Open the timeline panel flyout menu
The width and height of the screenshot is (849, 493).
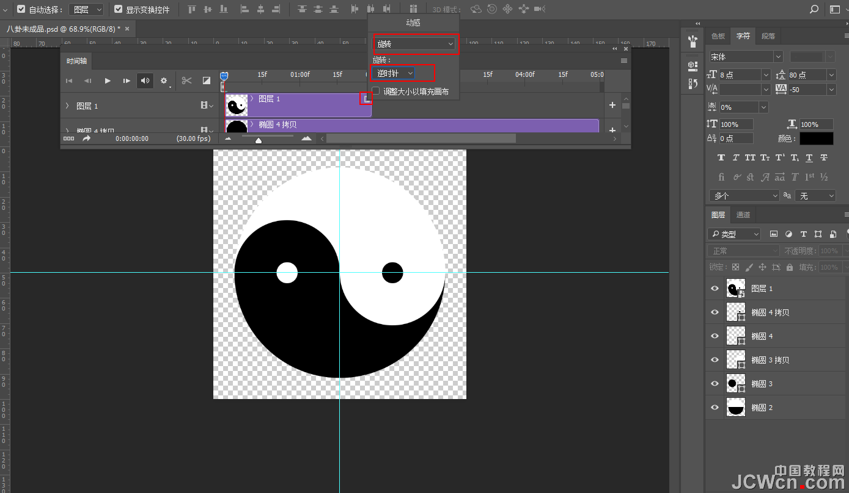pyautogui.click(x=624, y=61)
